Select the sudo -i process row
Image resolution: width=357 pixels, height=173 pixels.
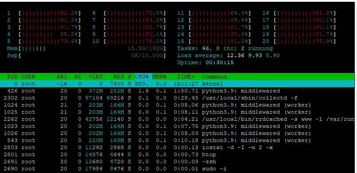click(177, 169)
